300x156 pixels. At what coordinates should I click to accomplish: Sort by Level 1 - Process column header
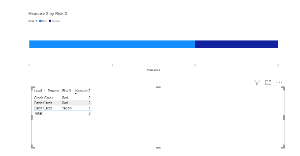(46, 91)
